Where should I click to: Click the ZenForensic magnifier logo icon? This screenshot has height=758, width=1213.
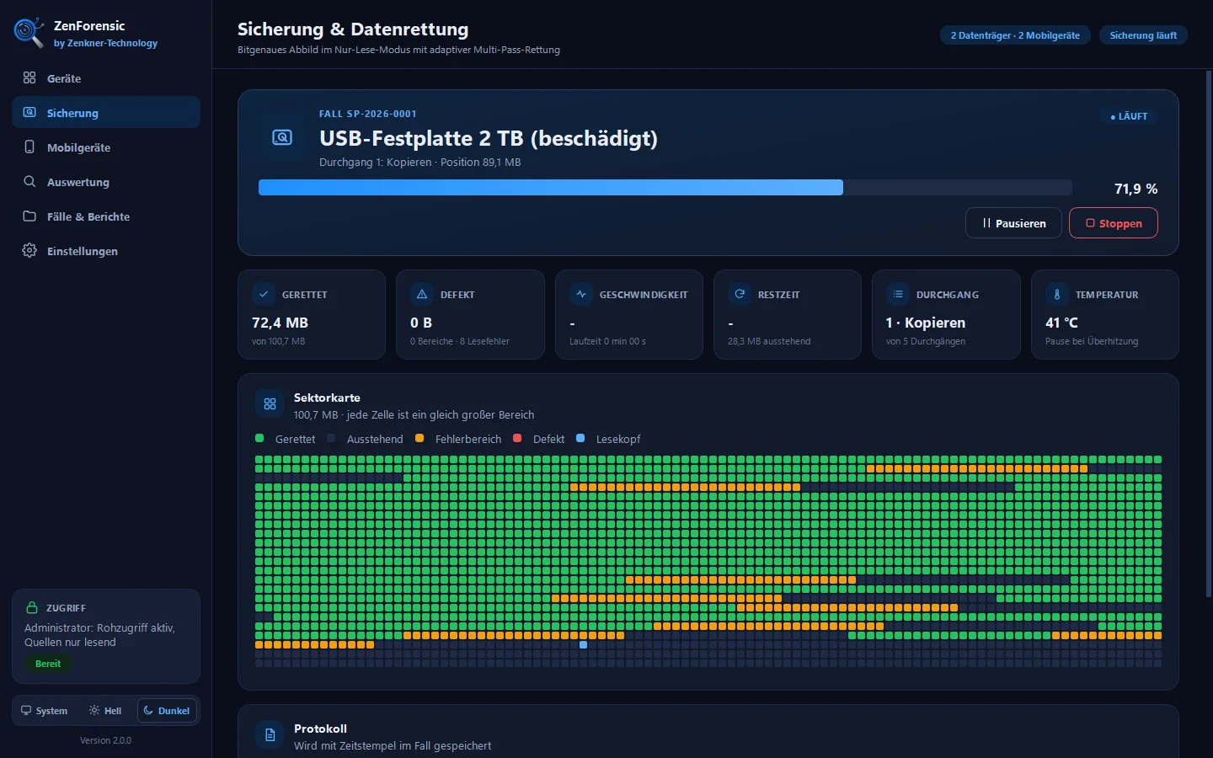(x=29, y=32)
